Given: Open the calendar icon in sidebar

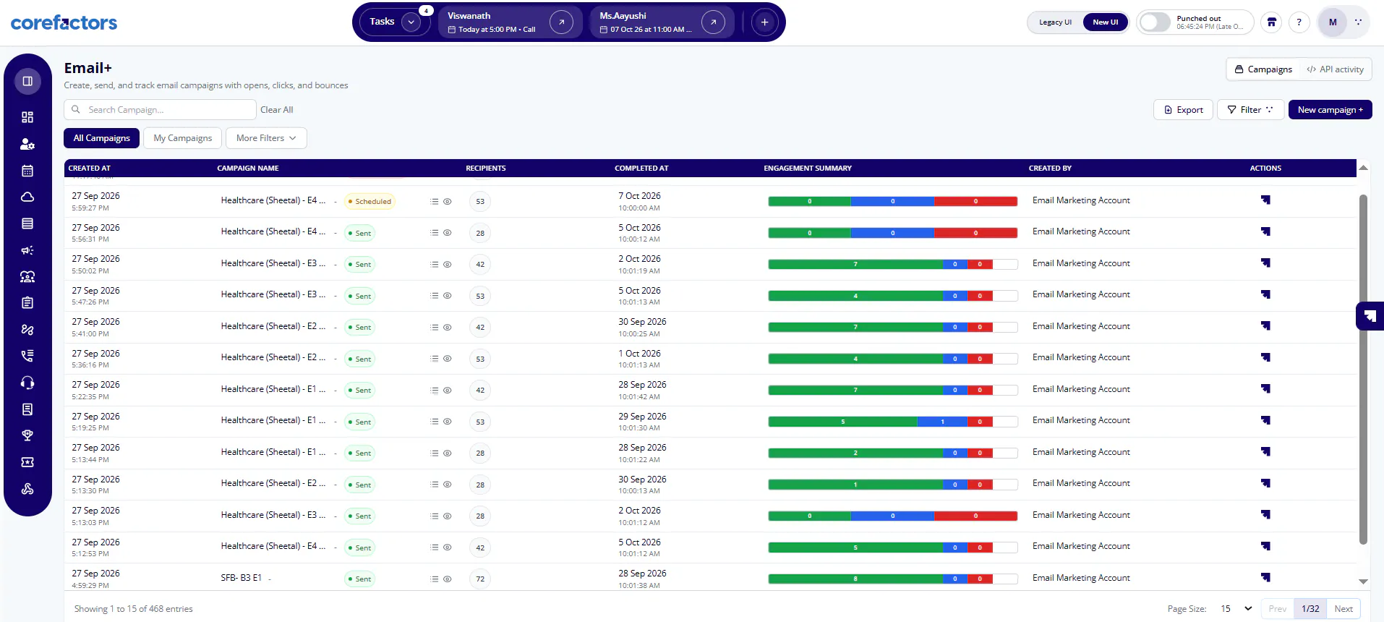Looking at the screenshot, I should tap(27, 171).
